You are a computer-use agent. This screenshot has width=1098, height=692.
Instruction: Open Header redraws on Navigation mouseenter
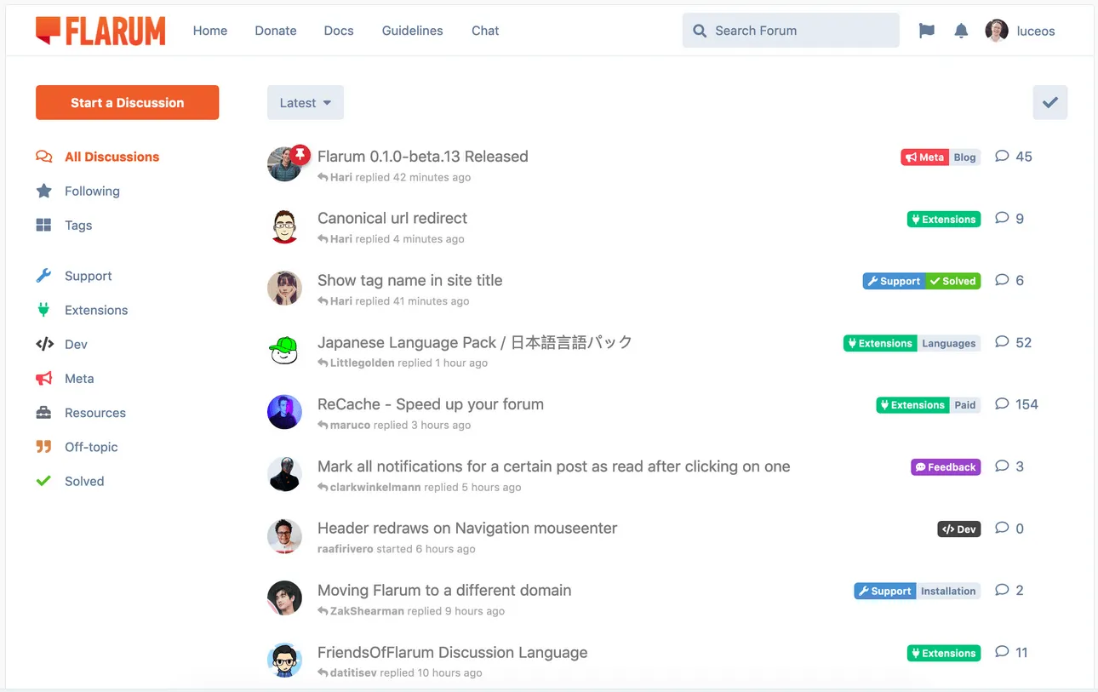pos(467,528)
